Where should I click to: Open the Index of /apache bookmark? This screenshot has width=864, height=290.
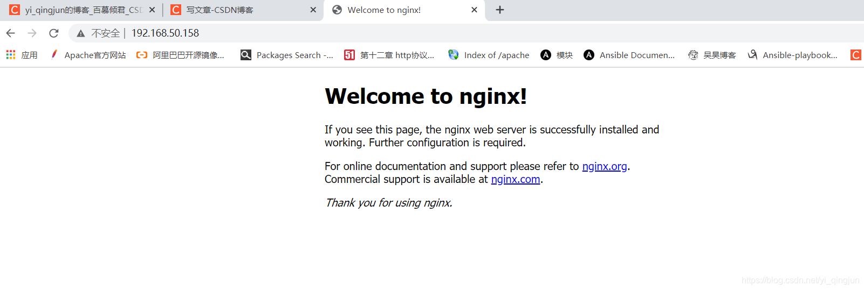pyautogui.click(x=489, y=55)
